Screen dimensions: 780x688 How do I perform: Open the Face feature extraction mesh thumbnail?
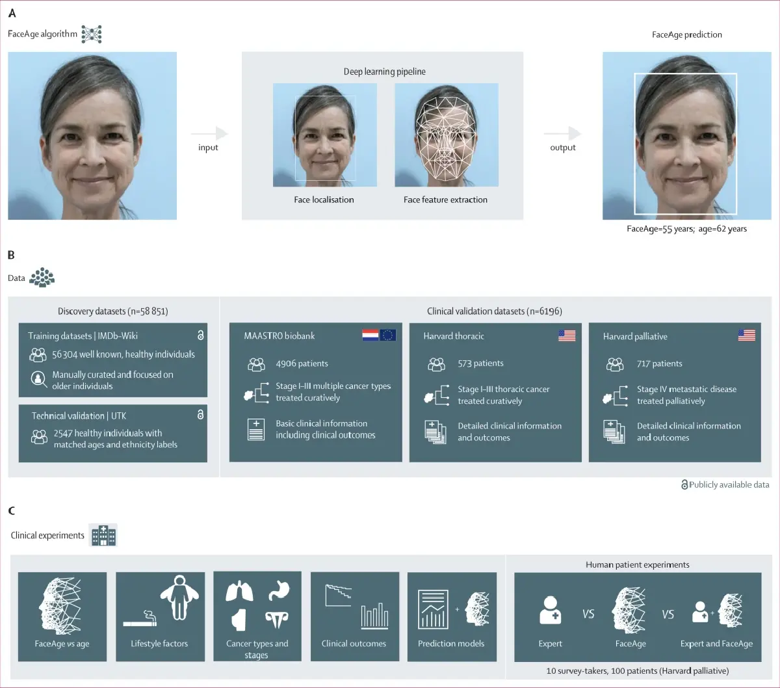[447, 135]
